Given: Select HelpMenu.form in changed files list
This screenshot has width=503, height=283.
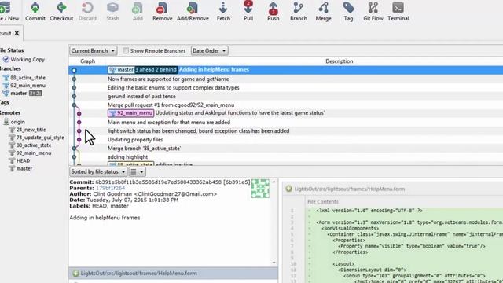Looking at the screenshot, I should coord(173,274).
